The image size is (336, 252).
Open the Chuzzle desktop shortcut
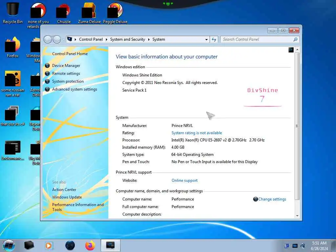pyautogui.click(x=64, y=13)
